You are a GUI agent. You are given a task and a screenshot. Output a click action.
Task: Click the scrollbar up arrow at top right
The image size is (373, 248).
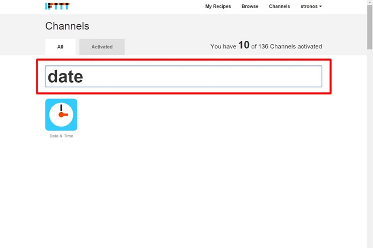370,2
